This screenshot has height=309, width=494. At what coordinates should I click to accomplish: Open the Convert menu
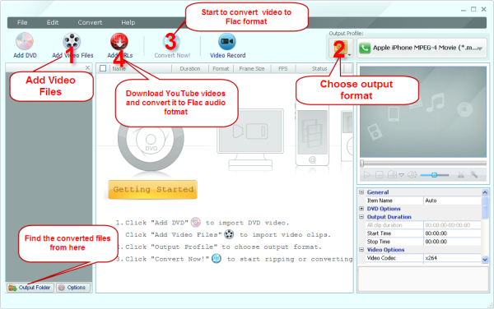[x=90, y=22]
